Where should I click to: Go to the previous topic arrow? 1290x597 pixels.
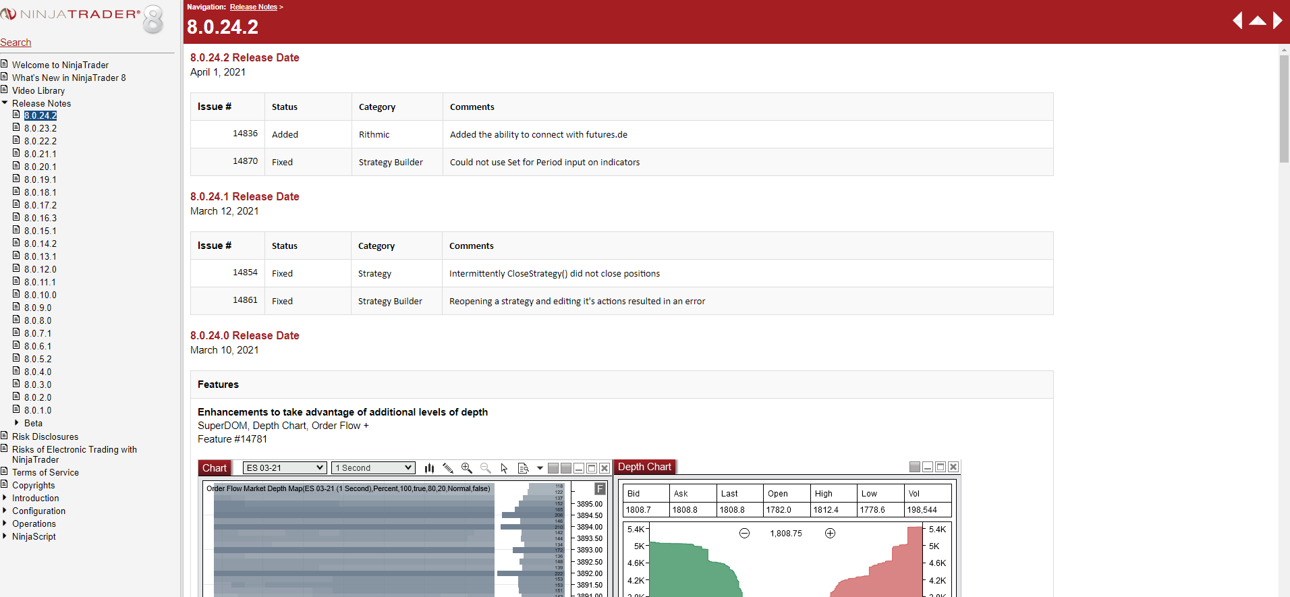click(1237, 21)
